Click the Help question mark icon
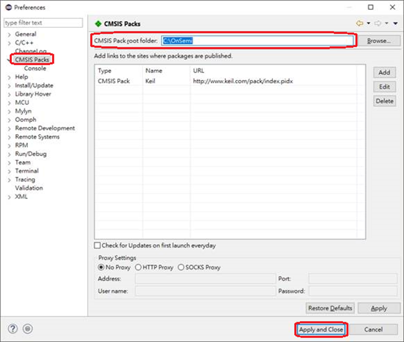The height and width of the screenshot is (342, 404). 13,329
